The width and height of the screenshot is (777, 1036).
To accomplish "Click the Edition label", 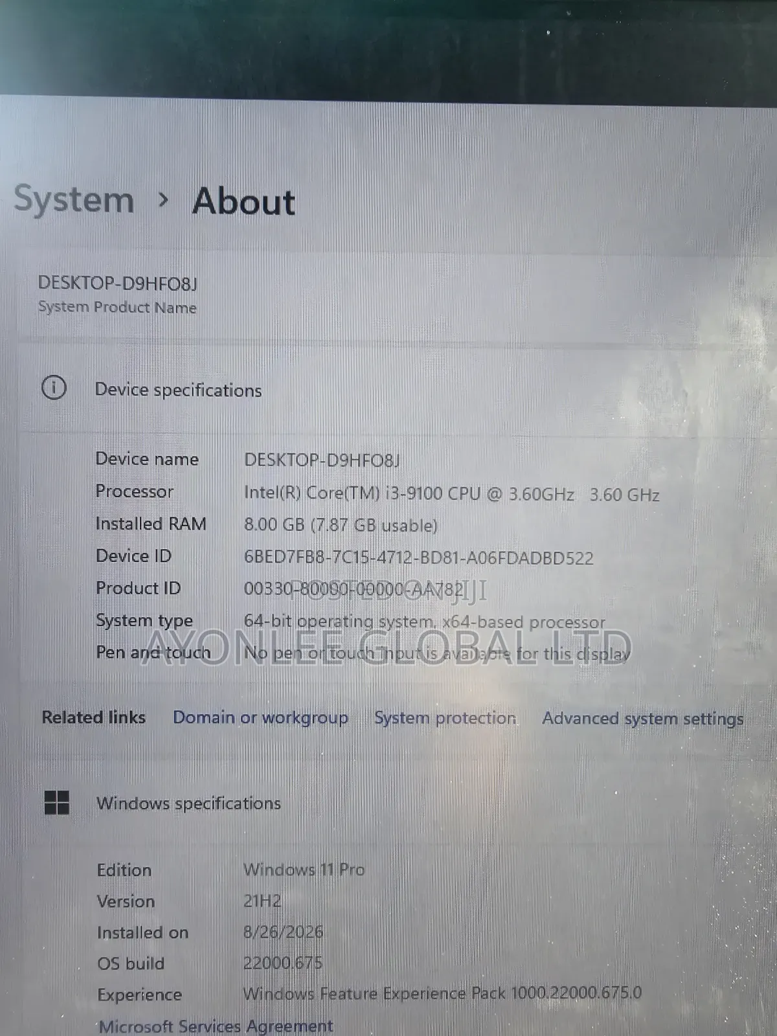I will [124, 870].
